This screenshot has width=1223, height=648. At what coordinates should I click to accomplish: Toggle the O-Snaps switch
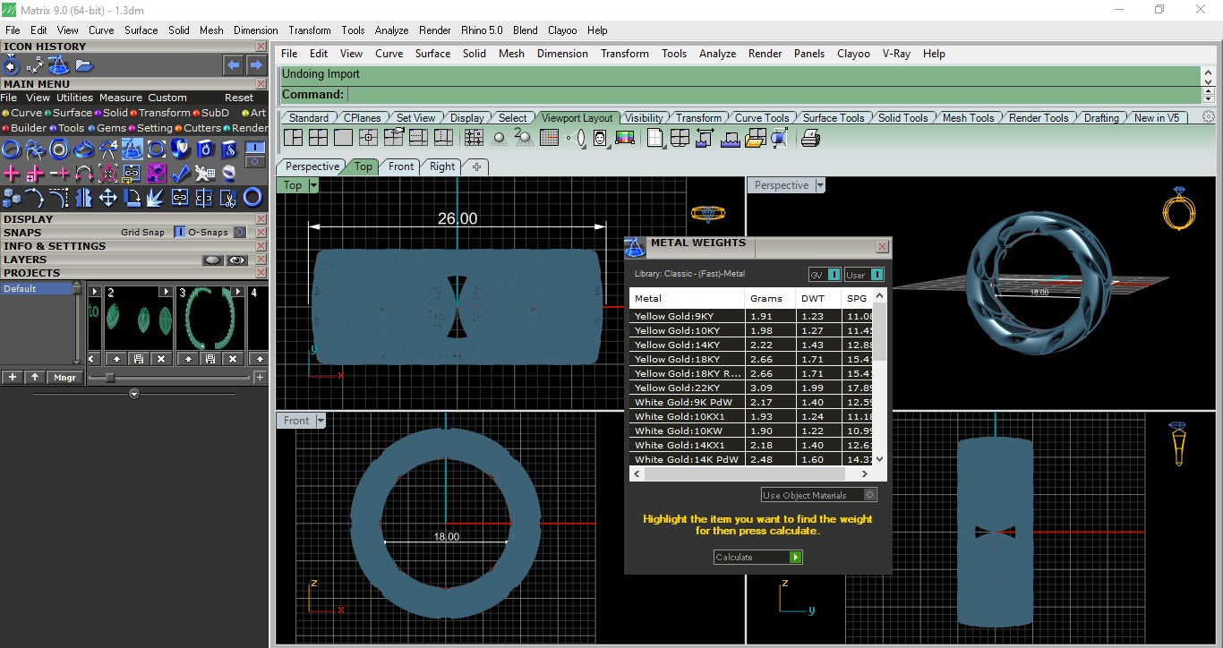[x=239, y=233]
